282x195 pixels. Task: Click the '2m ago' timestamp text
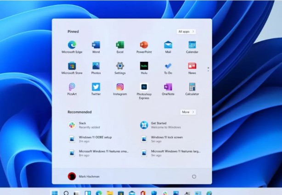click(84, 141)
